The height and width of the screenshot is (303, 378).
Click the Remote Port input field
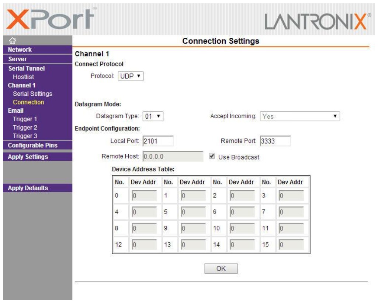coord(275,141)
